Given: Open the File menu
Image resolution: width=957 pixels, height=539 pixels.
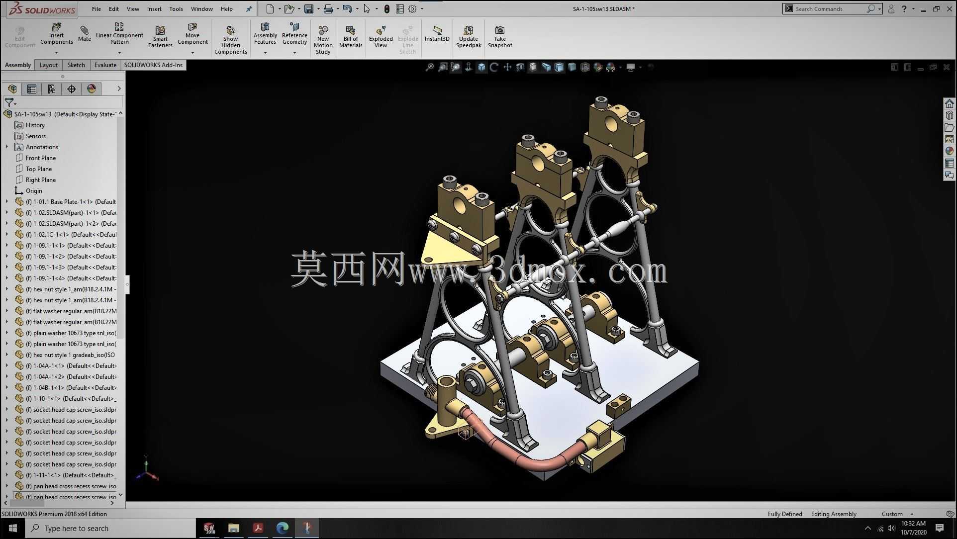Looking at the screenshot, I should coord(96,9).
